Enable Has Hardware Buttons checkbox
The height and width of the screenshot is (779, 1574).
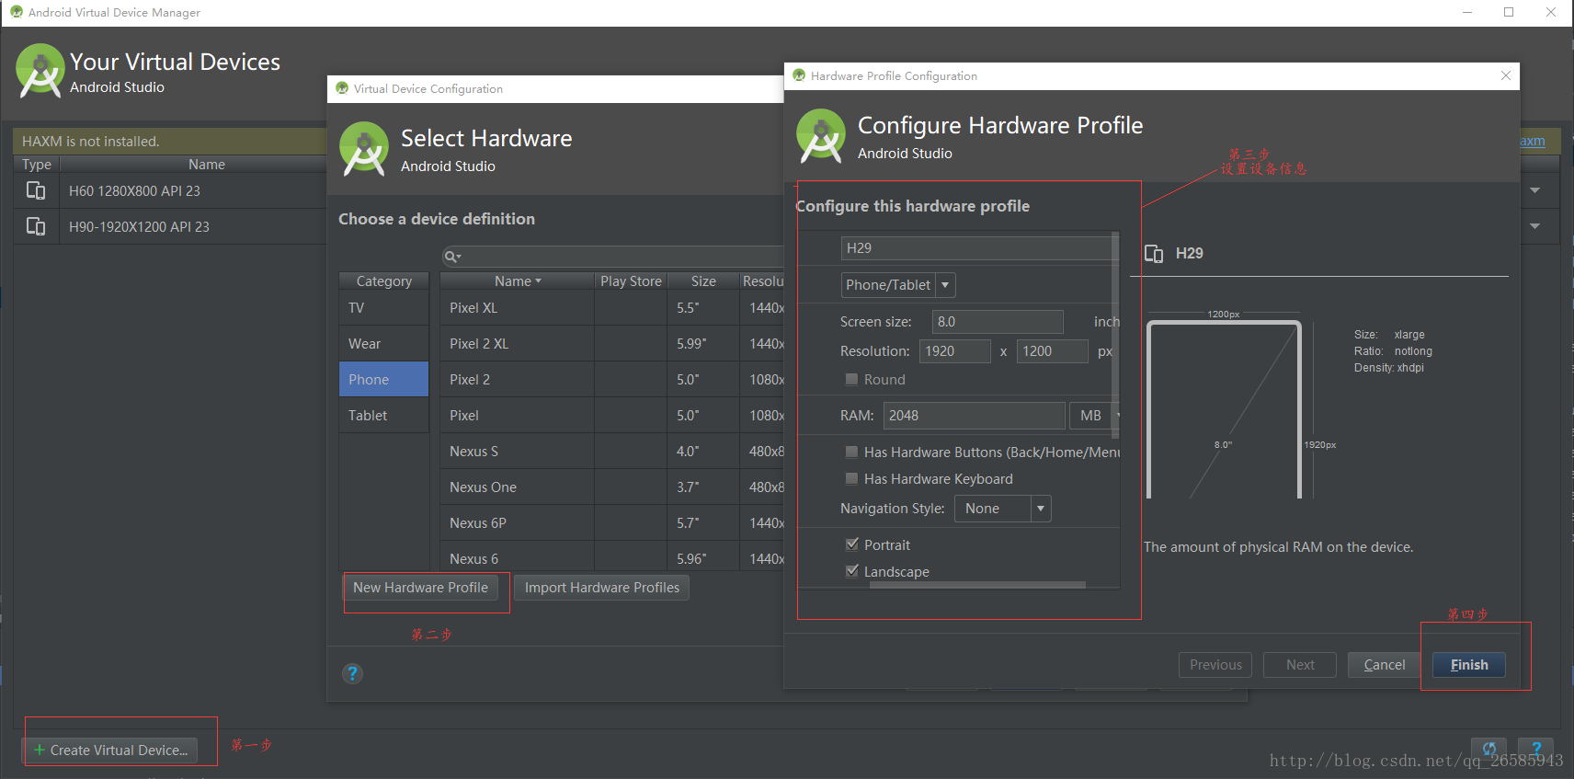[851, 452]
